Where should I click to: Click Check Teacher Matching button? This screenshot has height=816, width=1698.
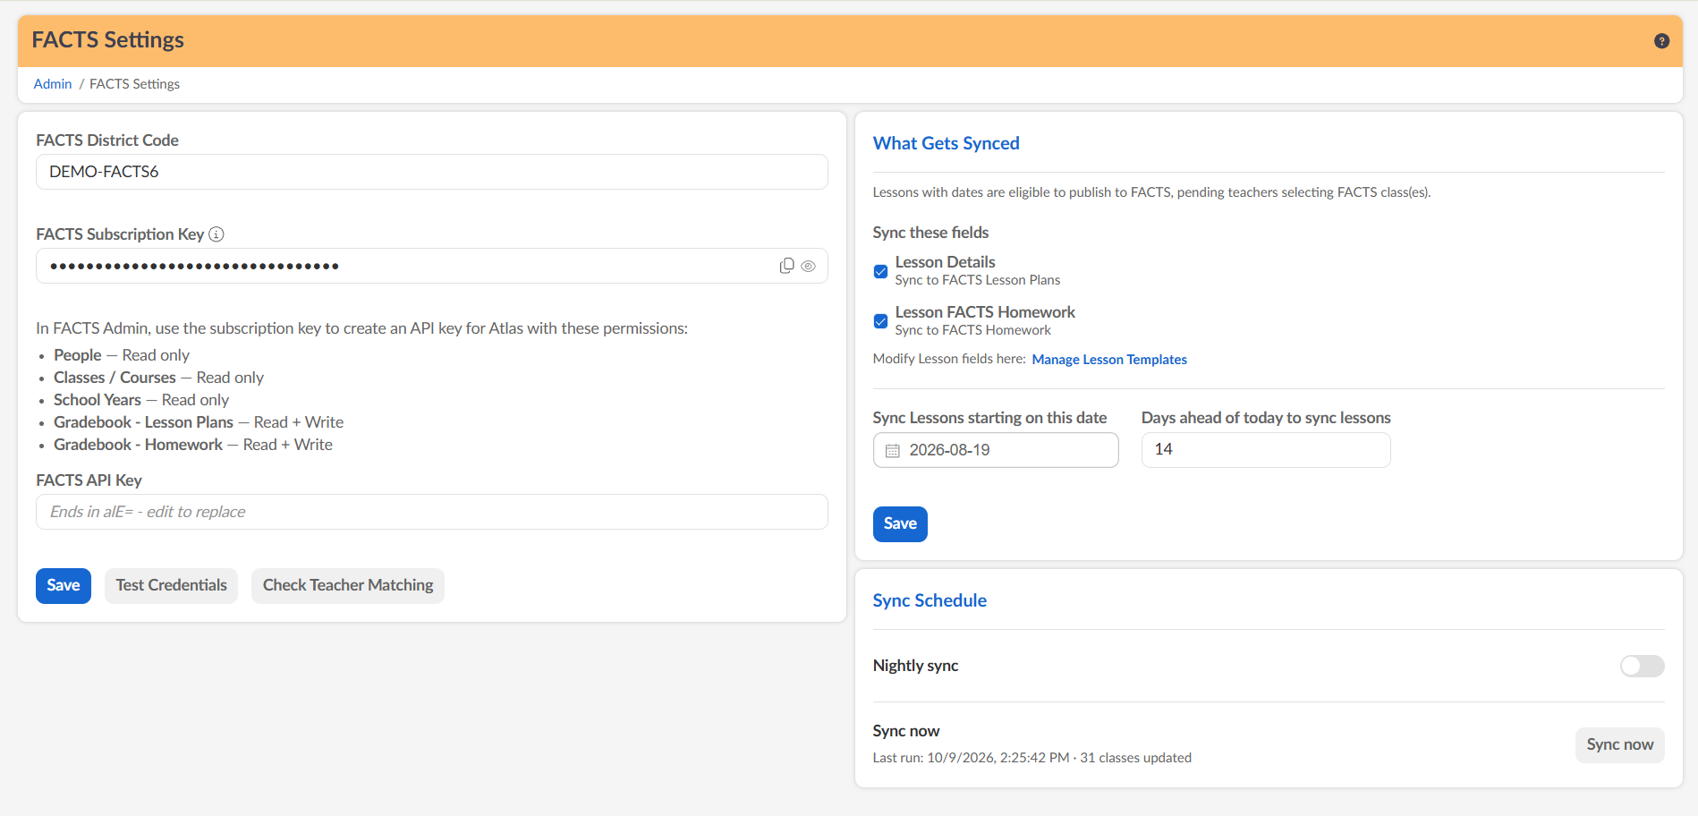348,586
